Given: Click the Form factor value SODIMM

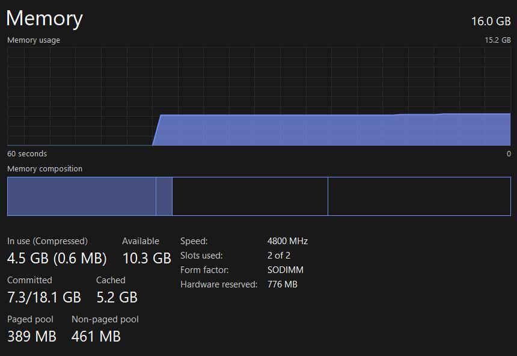Looking at the screenshot, I should click(x=286, y=270).
